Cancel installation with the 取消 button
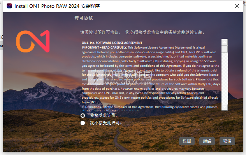Screen dimensions: 246x155 point(227,141)
